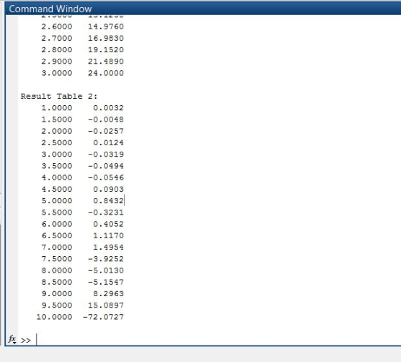Click the value 2.9000
401x362 pixels.
[x=57, y=62]
